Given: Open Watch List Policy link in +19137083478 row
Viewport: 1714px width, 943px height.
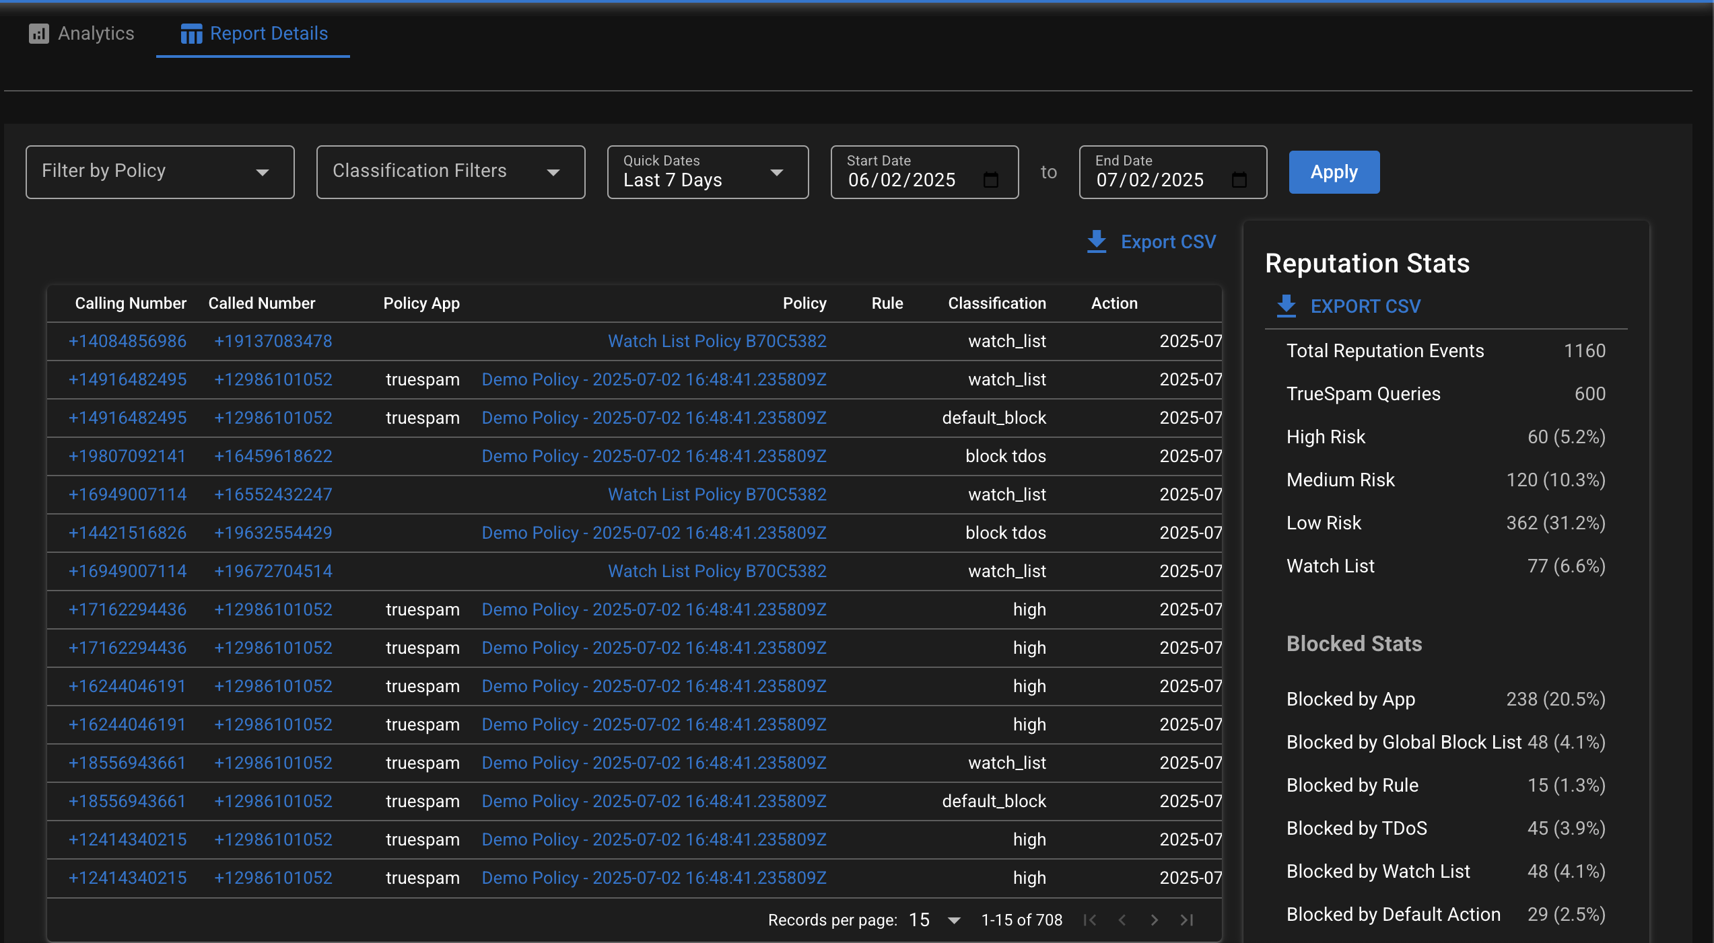Looking at the screenshot, I should (717, 342).
